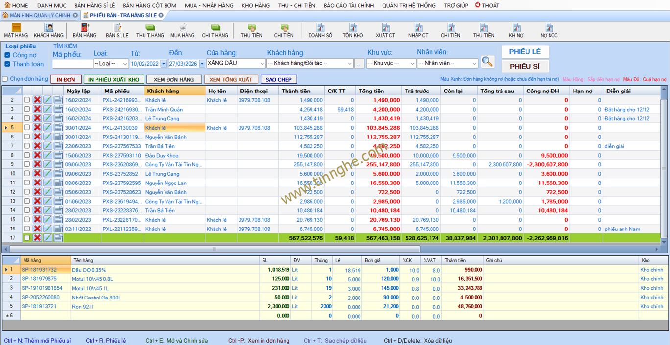Expand the Cửa hàng XĂNG DẦU dropdown

click(262, 63)
